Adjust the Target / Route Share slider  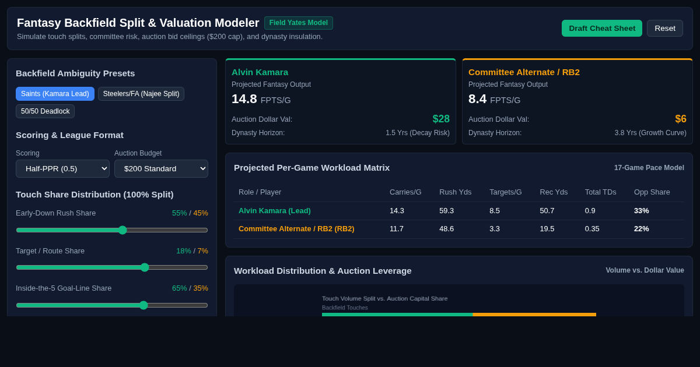pos(112,267)
